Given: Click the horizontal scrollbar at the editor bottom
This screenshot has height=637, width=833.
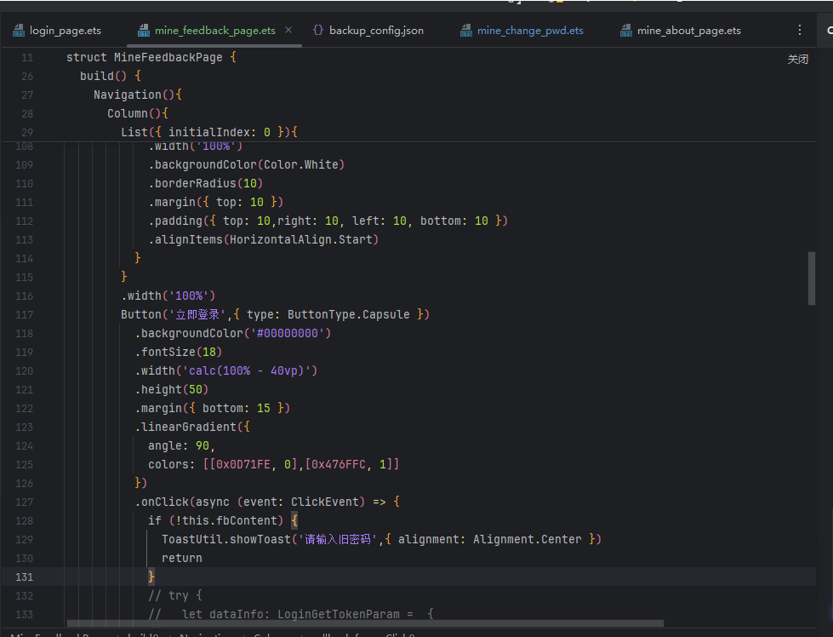Looking at the screenshot, I should point(366,624).
